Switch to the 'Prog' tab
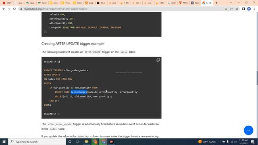This screenshot has width=258, height=145. [66, 3]
